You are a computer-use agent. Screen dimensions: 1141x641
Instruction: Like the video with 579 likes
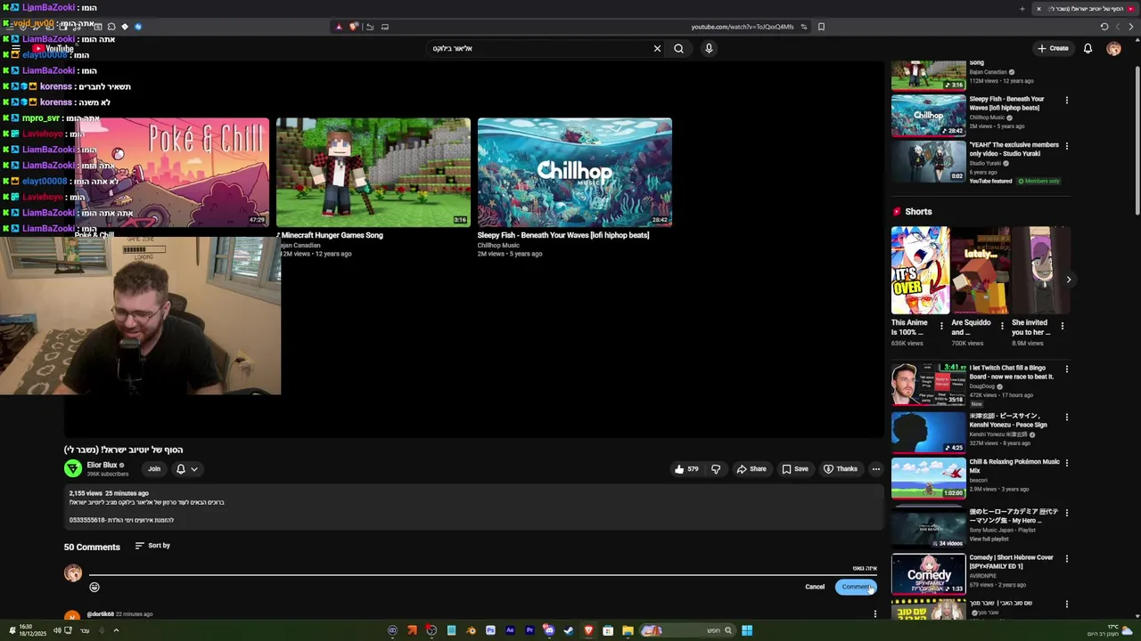685,469
